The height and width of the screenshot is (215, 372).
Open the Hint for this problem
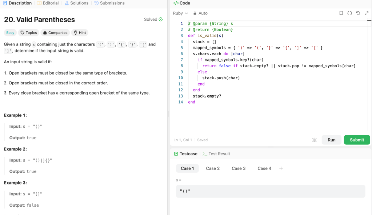coord(80,32)
